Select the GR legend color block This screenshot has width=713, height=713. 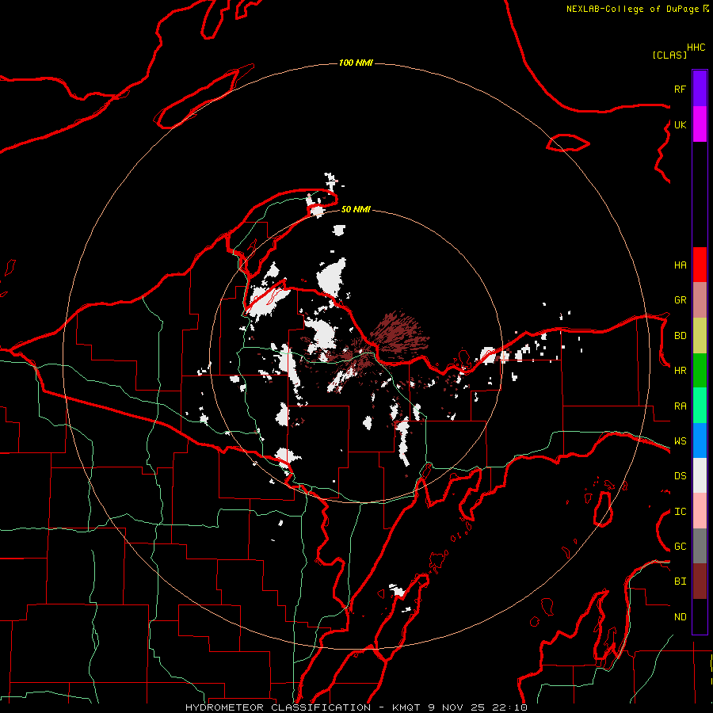tap(700, 299)
